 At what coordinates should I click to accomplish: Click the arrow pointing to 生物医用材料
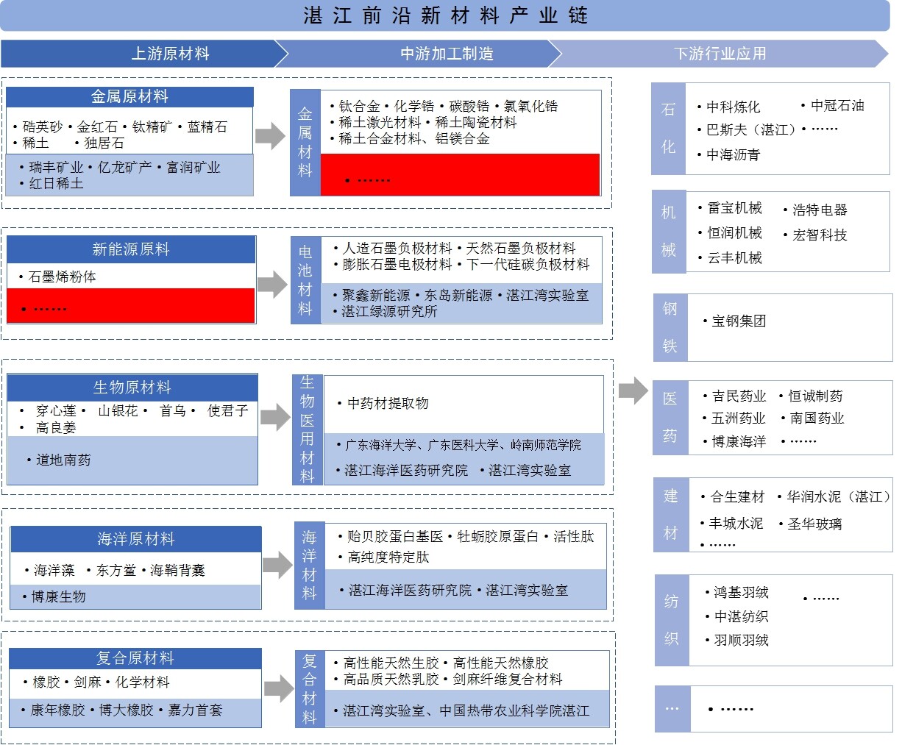pyautogui.click(x=275, y=416)
